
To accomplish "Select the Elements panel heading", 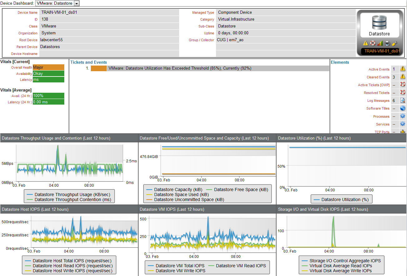I will [339, 62].
